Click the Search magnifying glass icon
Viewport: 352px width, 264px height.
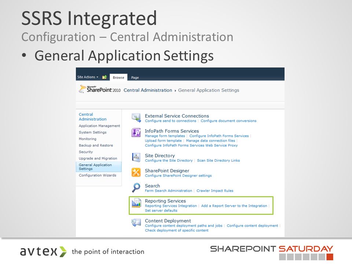click(x=136, y=188)
